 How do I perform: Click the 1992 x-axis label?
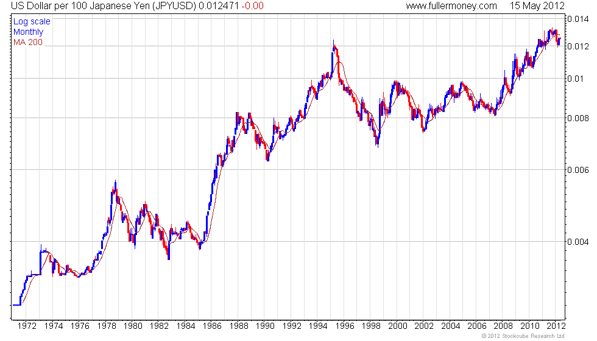point(292,326)
